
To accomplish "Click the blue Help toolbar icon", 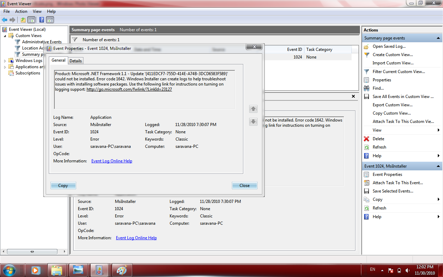I will pyautogui.click(x=42, y=20).
